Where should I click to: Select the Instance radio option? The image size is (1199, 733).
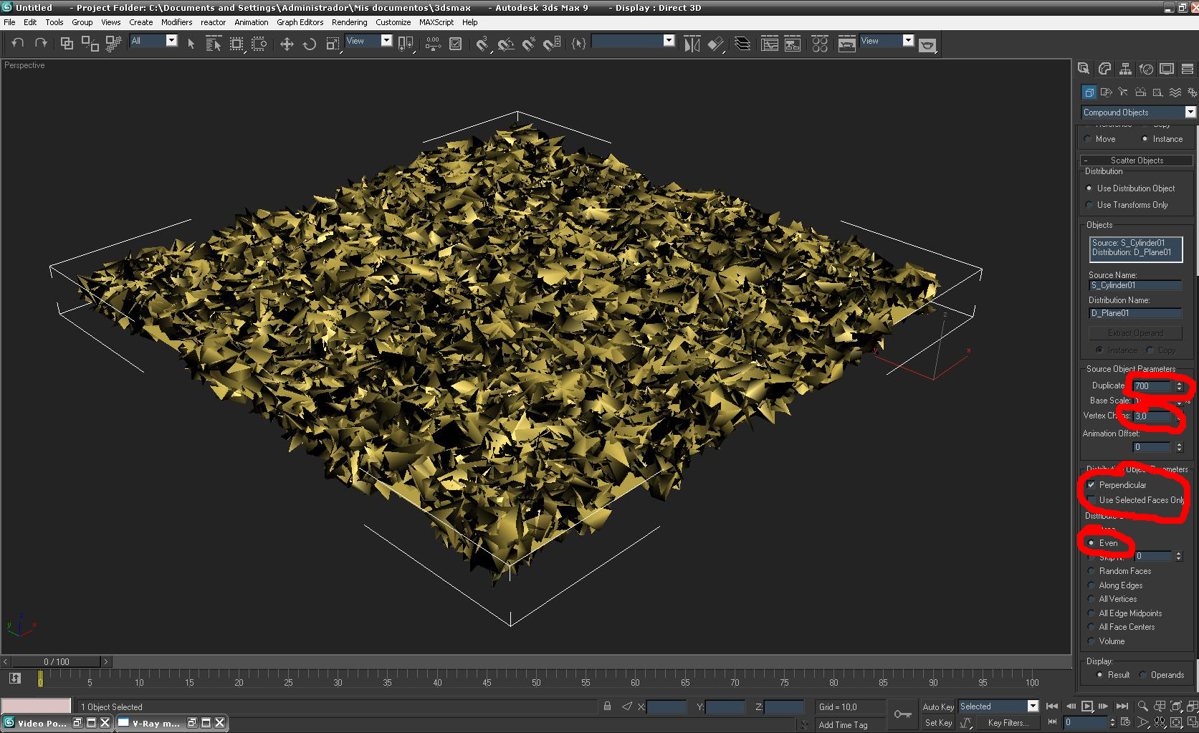click(1162, 139)
